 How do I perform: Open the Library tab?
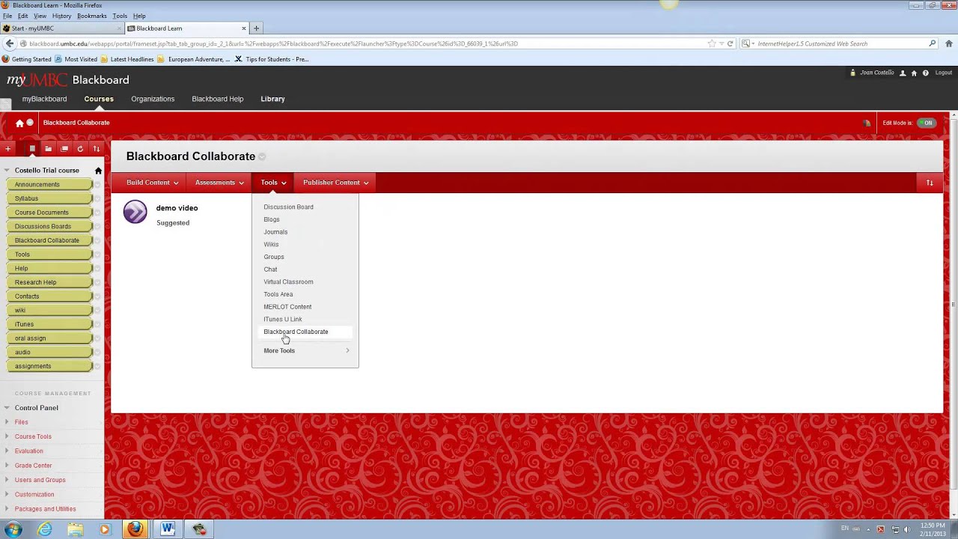click(272, 99)
